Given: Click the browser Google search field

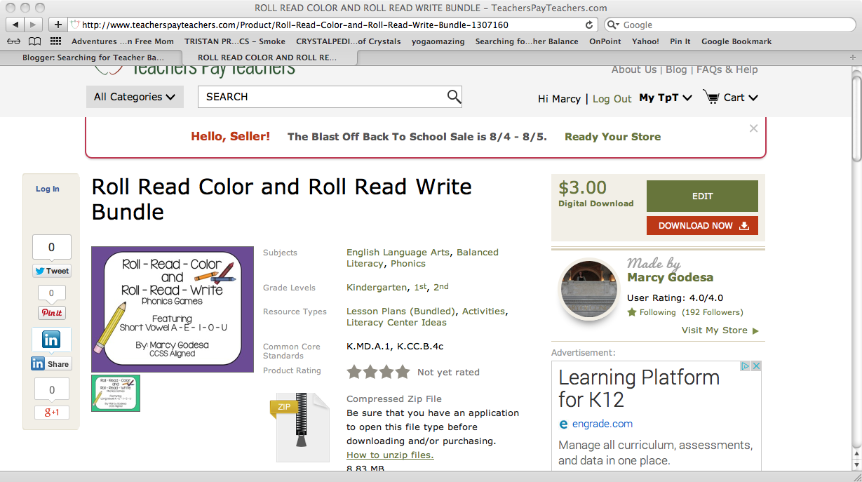Looking at the screenshot, I should coord(729,25).
